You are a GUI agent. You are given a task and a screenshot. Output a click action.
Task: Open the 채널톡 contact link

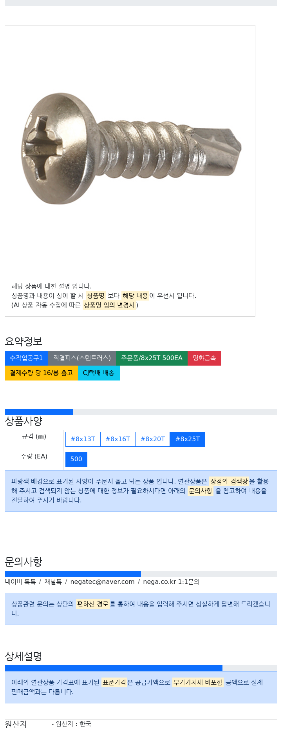click(x=53, y=582)
